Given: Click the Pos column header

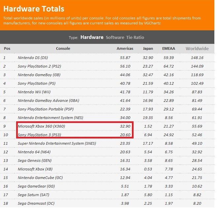Looking at the screenshot, I should [x=7, y=48].
